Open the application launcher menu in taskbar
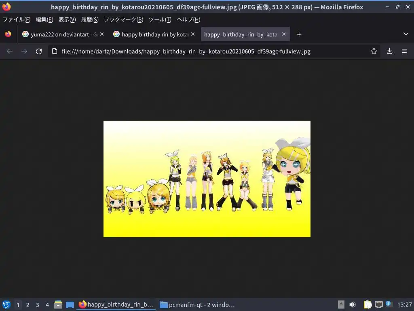414x311 pixels. 6,305
